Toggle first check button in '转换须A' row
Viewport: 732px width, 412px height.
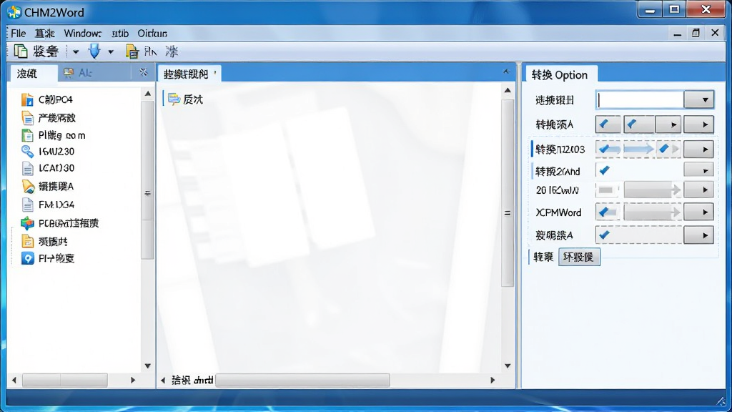pyautogui.click(x=608, y=124)
